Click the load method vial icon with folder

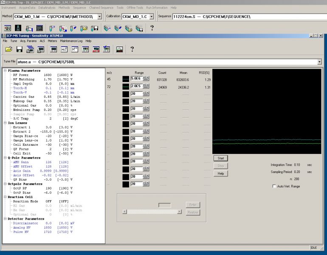point(84,28)
